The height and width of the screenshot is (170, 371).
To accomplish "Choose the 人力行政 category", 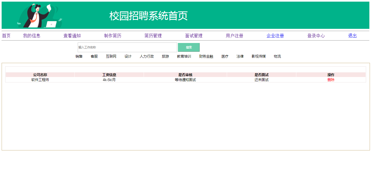I will pyautogui.click(x=147, y=57).
